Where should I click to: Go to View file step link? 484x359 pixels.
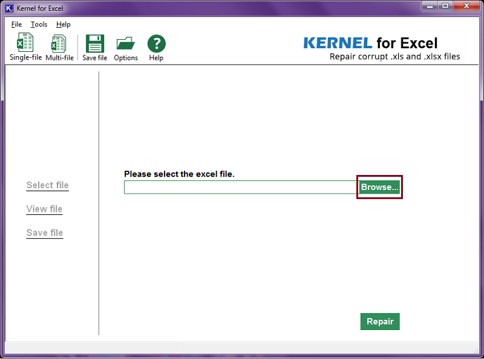[44, 209]
